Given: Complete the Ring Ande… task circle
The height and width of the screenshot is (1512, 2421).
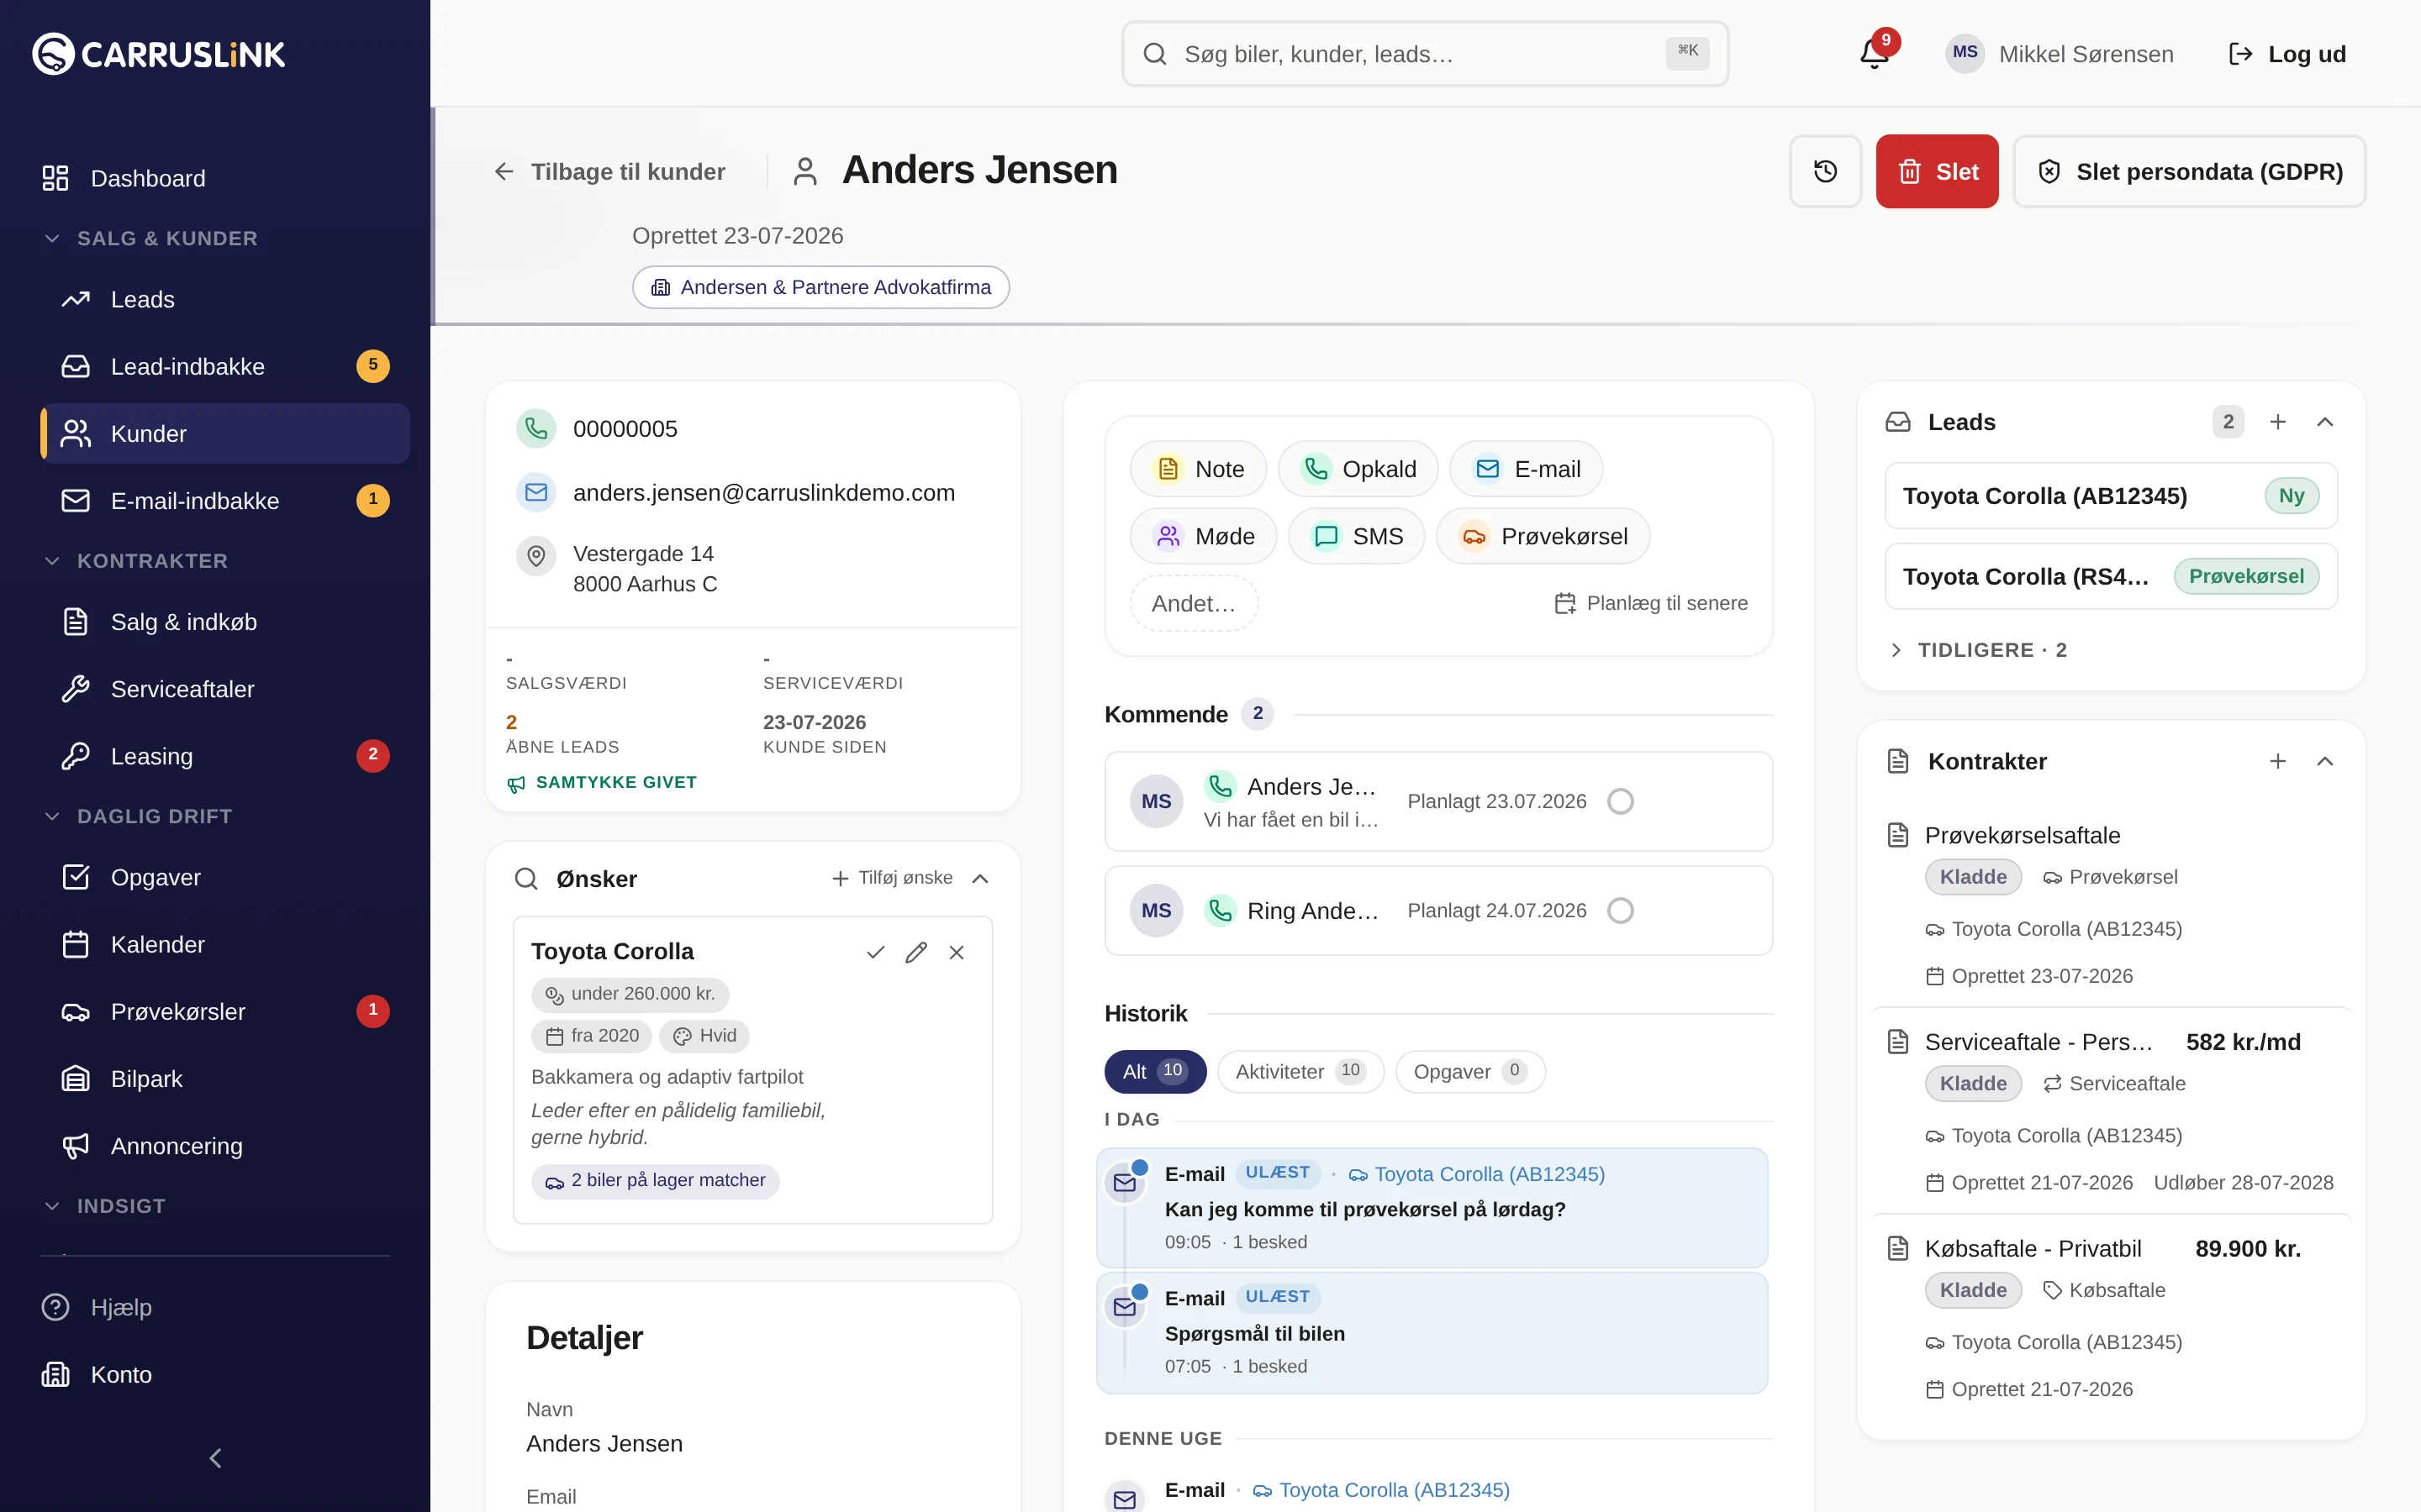Looking at the screenshot, I should click(x=1621, y=910).
